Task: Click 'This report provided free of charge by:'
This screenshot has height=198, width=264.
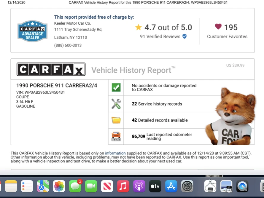Action: pos(94,17)
